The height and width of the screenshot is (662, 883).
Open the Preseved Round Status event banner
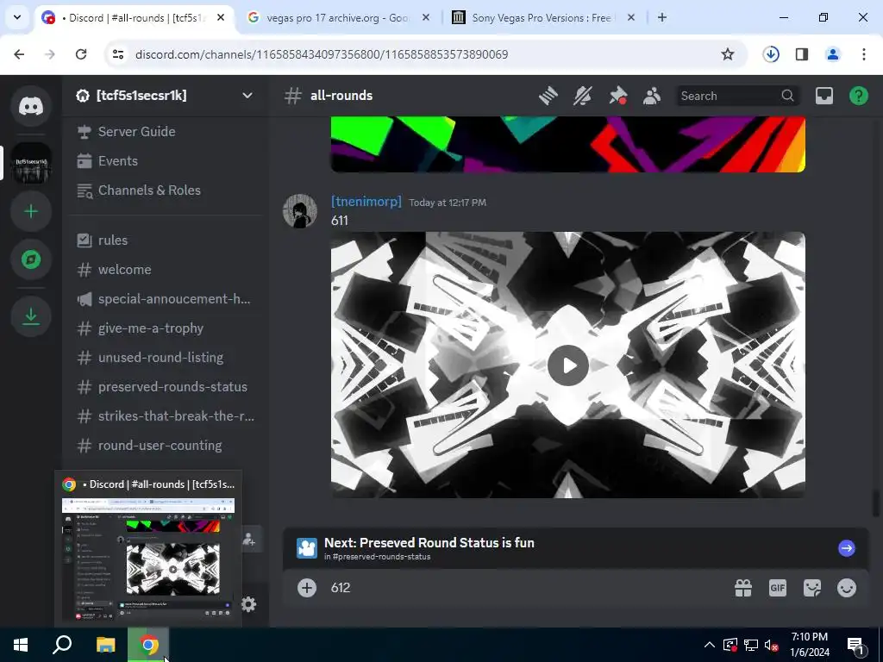[575, 548]
